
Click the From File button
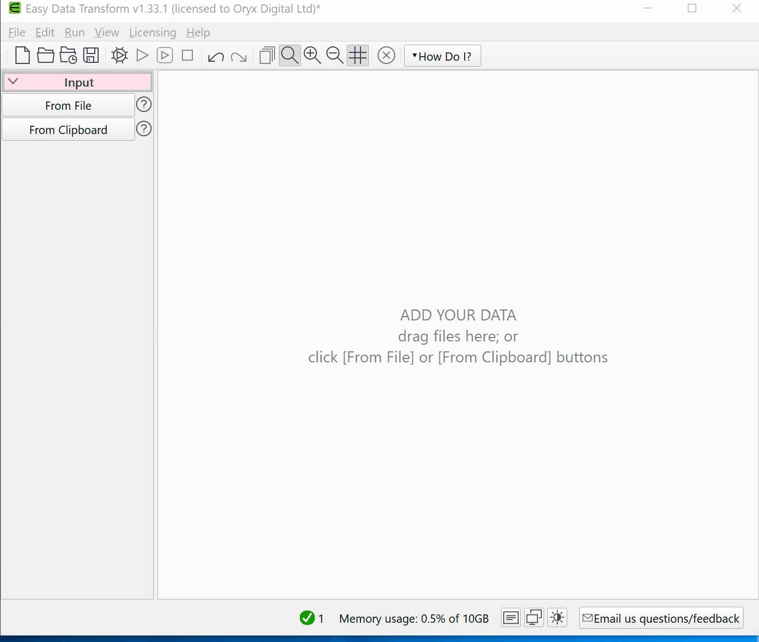[x=68, y=105]
